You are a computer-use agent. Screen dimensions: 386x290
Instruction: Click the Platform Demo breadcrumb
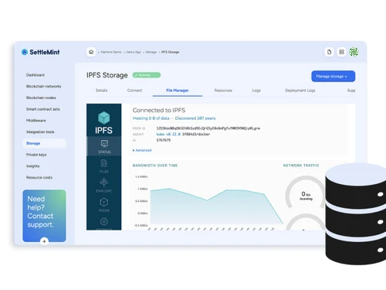tap(111, 52)
